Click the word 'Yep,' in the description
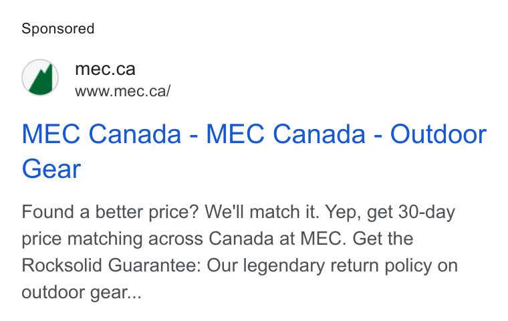The image size is (508, 321). (x=343, y=213)
